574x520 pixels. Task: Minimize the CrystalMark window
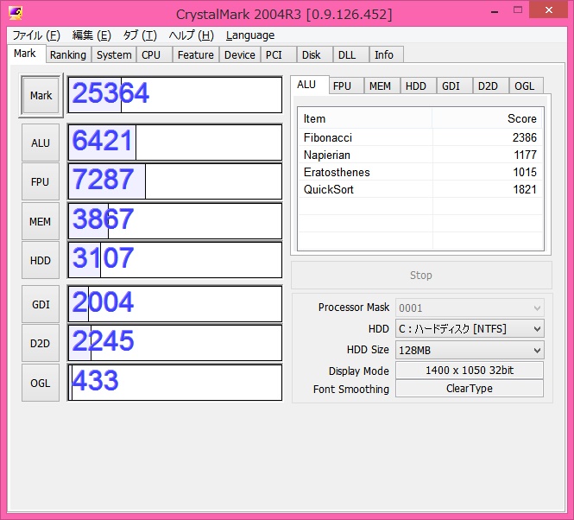[495, 11]
